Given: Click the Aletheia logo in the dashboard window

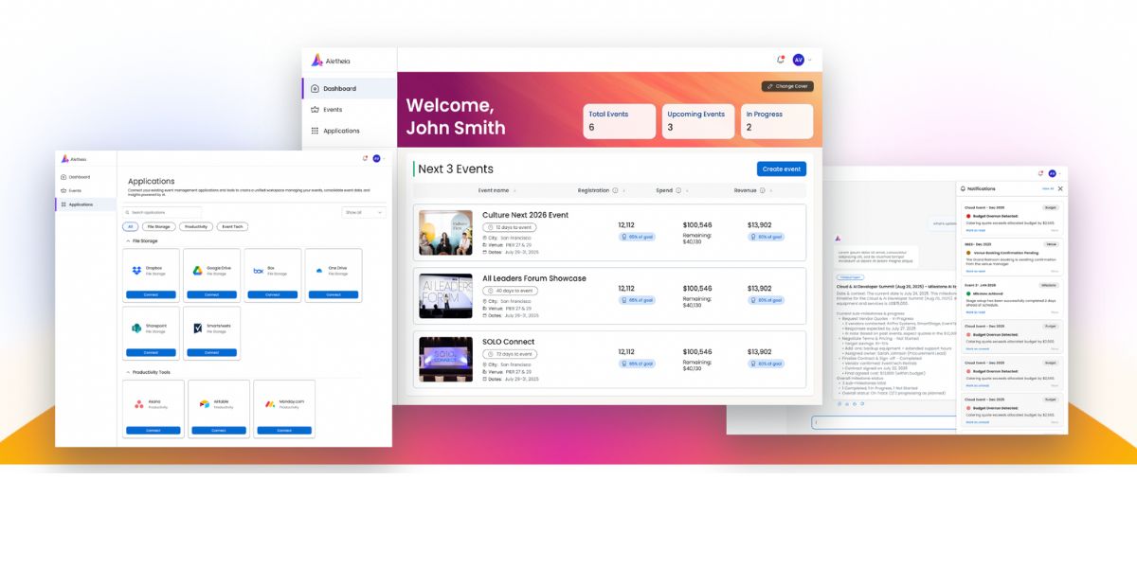Looking at the screenshot, I should click(x=317, y=61).
